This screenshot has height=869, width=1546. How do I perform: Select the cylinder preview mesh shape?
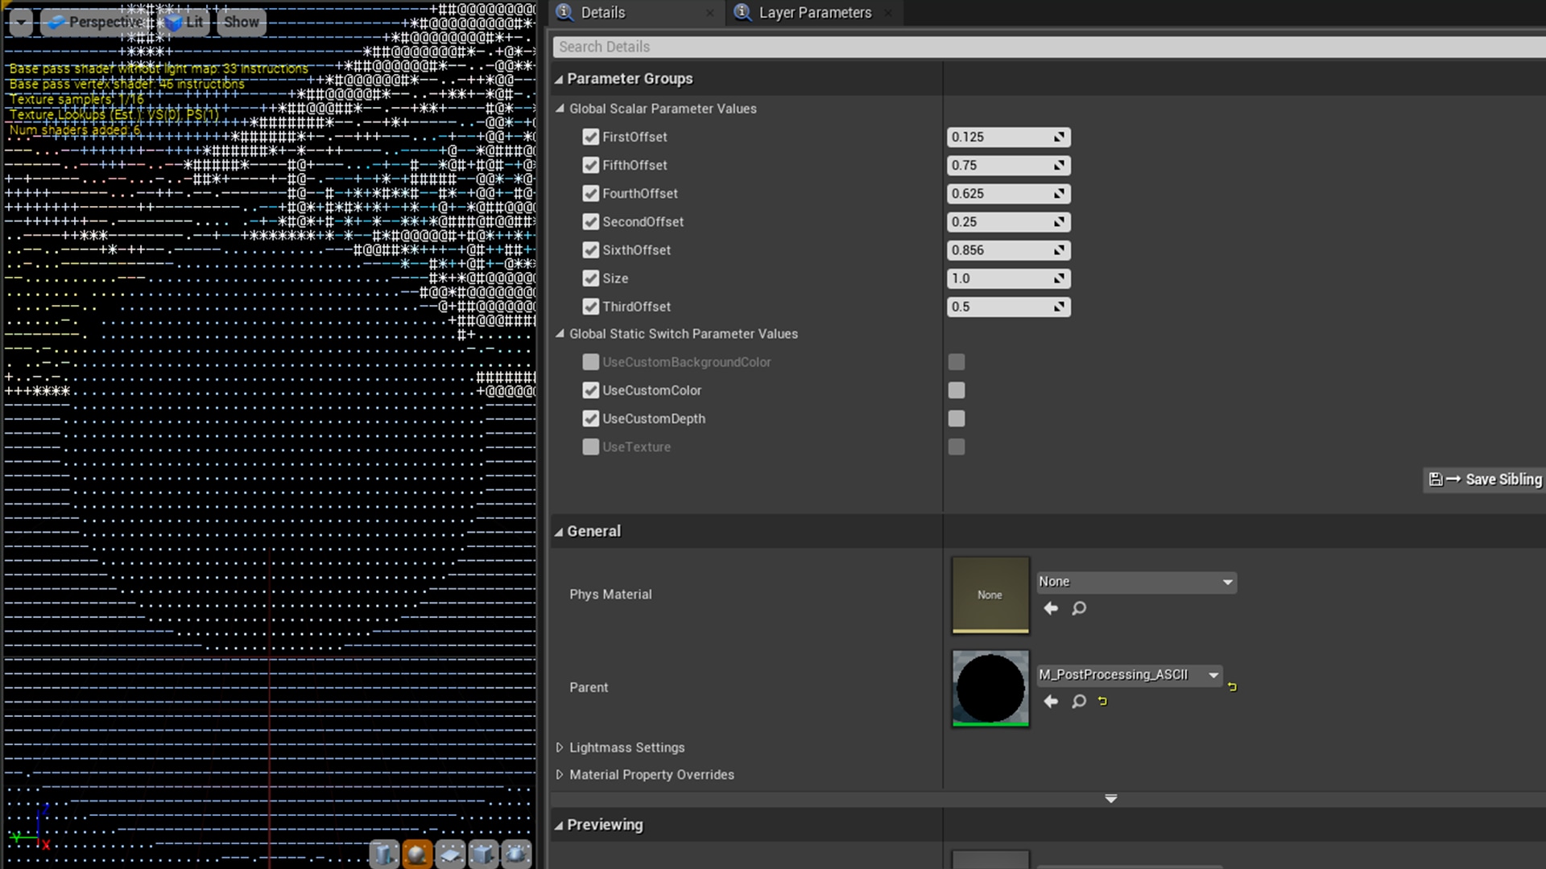(384, 854)
